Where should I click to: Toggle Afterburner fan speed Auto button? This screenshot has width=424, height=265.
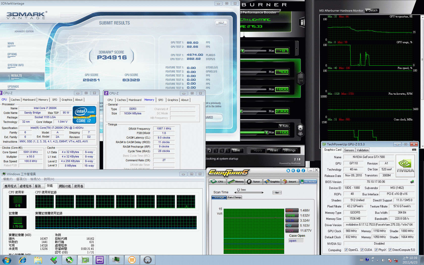[284, 126]
